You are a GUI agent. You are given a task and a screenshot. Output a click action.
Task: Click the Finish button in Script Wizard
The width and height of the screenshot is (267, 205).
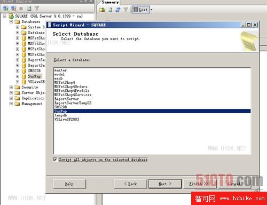(200, 184)
